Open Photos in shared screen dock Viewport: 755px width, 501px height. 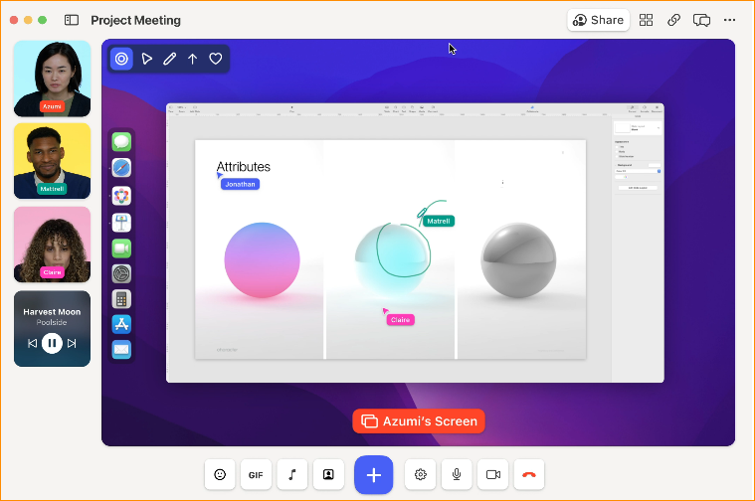[121, 196]
